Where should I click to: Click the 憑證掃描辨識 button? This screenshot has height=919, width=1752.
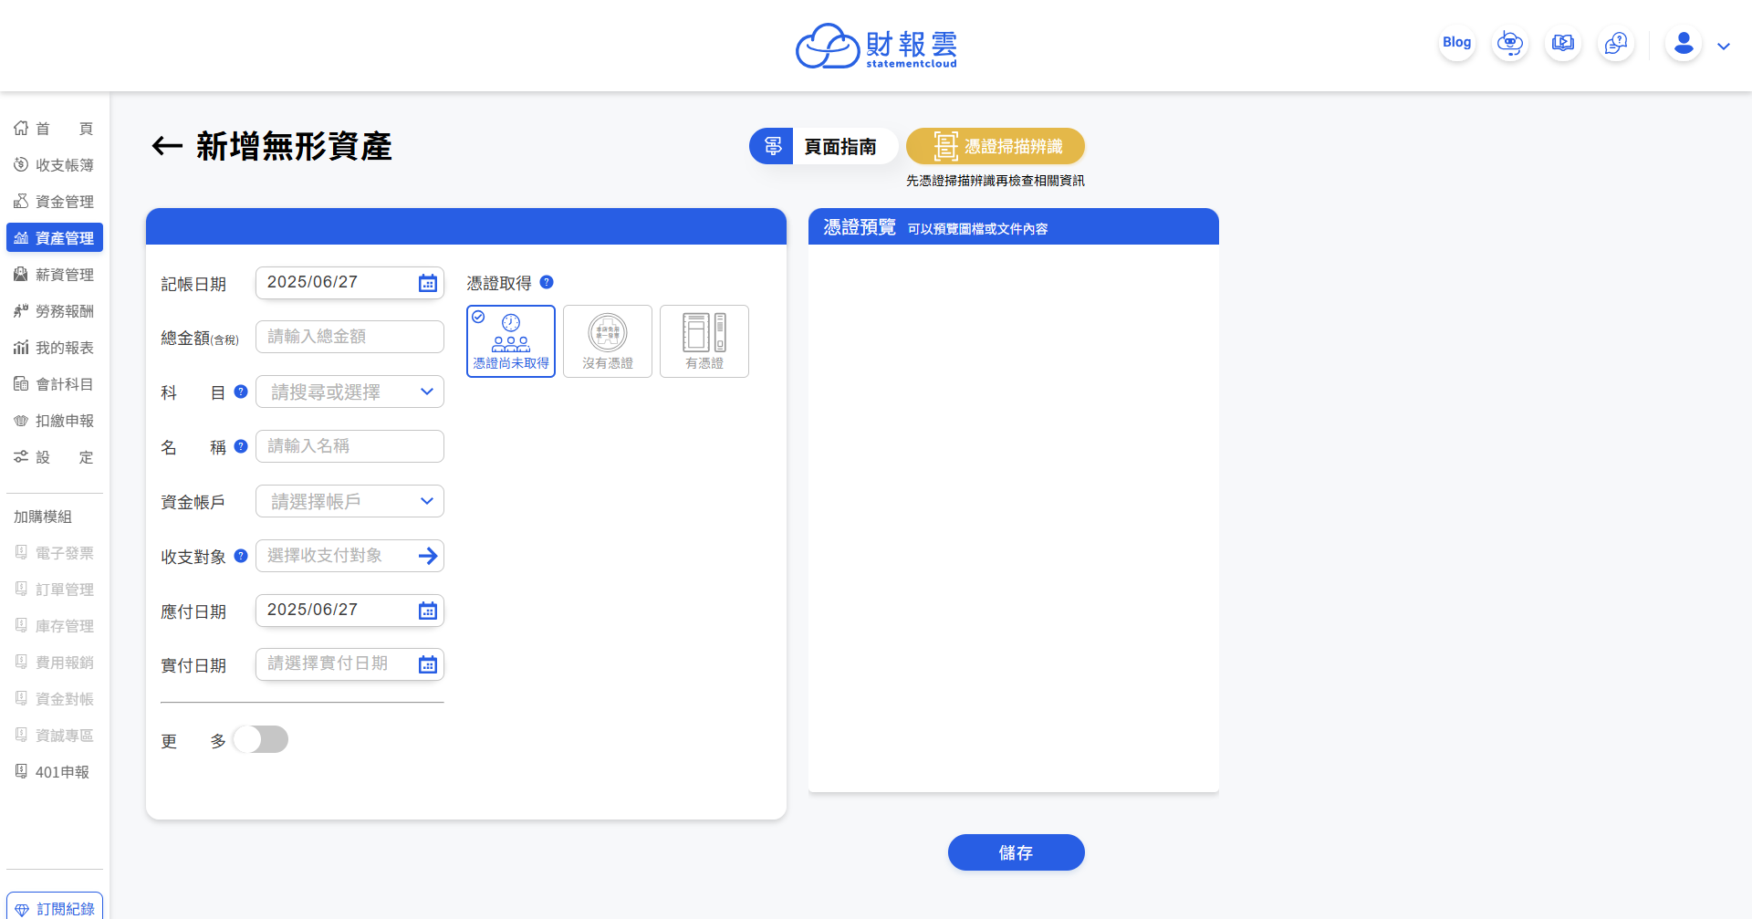(x=996, y=146)
